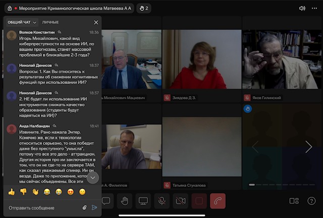This screenshot has height=218, width=323.
Task: Click the red end call button
Action: (x=218, y=201)
